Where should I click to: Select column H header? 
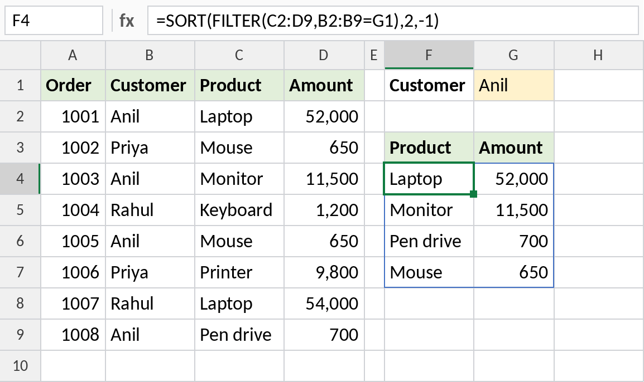(x=598, y=55)
